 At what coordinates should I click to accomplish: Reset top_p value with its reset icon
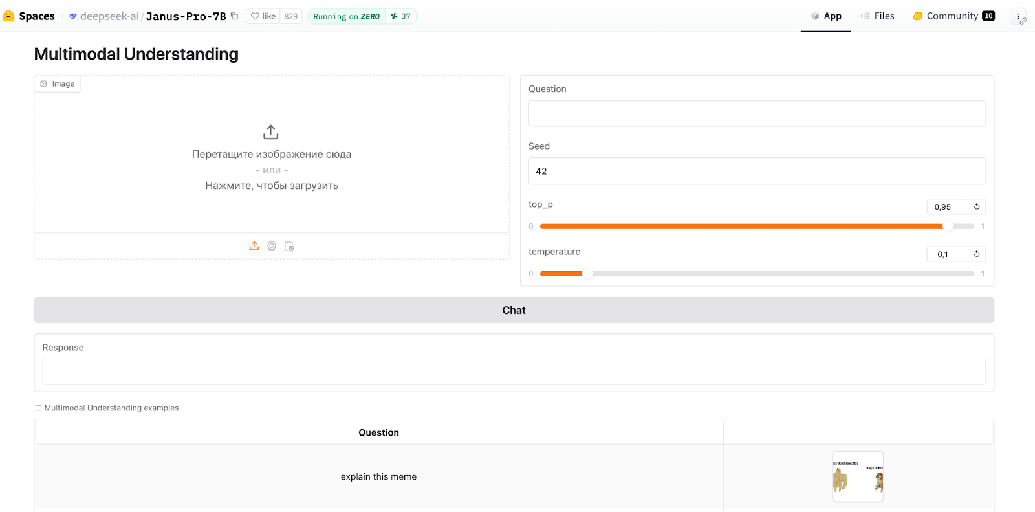pyautogui.click(x=977, y=206)
